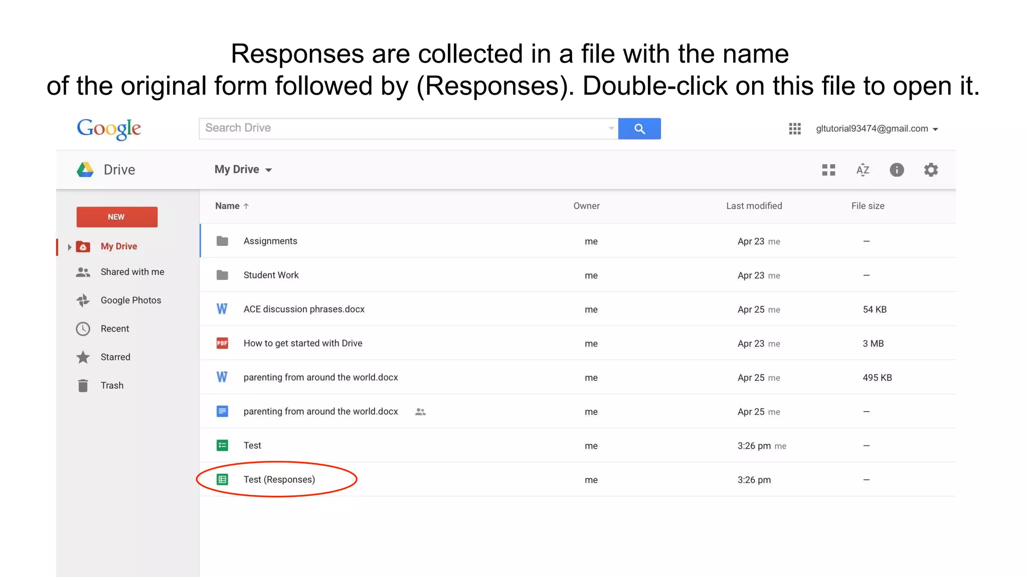Click the Drive logo icon
The image size is (1027, 577).
[x=85, y=170]
